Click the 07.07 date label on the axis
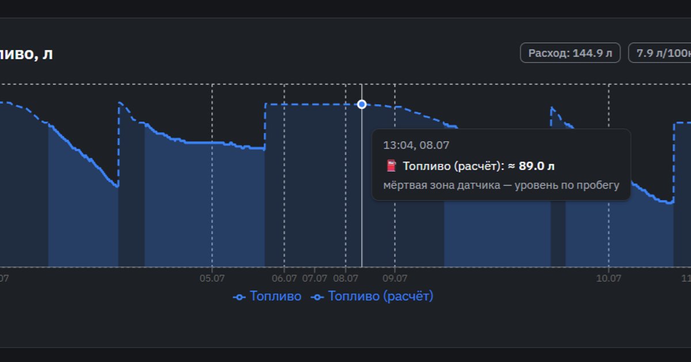The image size is (691, 362). coord(314,278)
